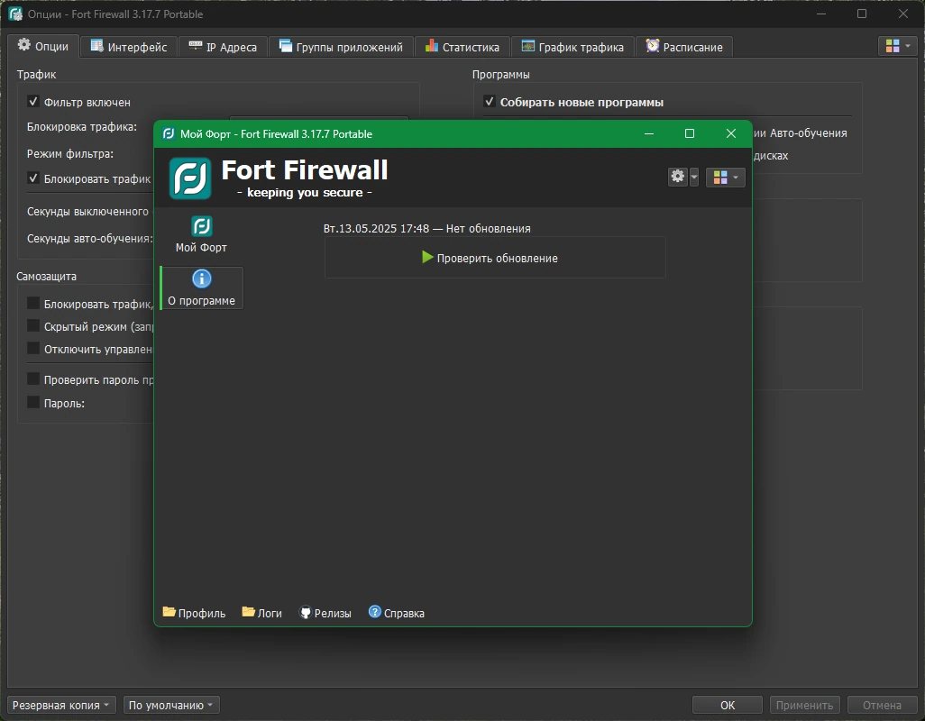The image size is (925, 721).
Task: Click the Fort Firewall heading text
Action: [x=305, y=170]
